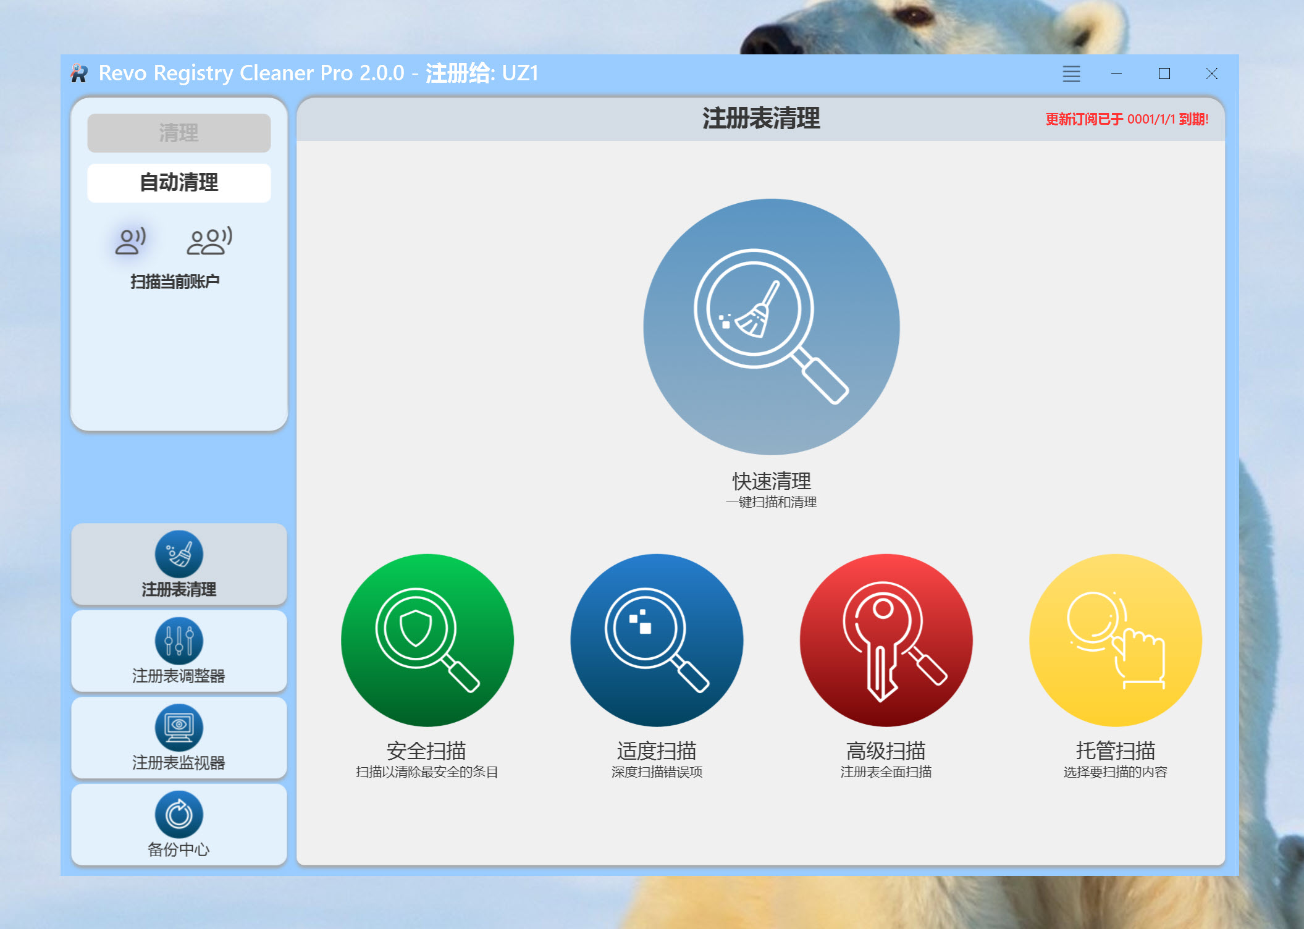
Task: Maximize the Revo Registry Cleaner window
Action: click(1164, 74)
